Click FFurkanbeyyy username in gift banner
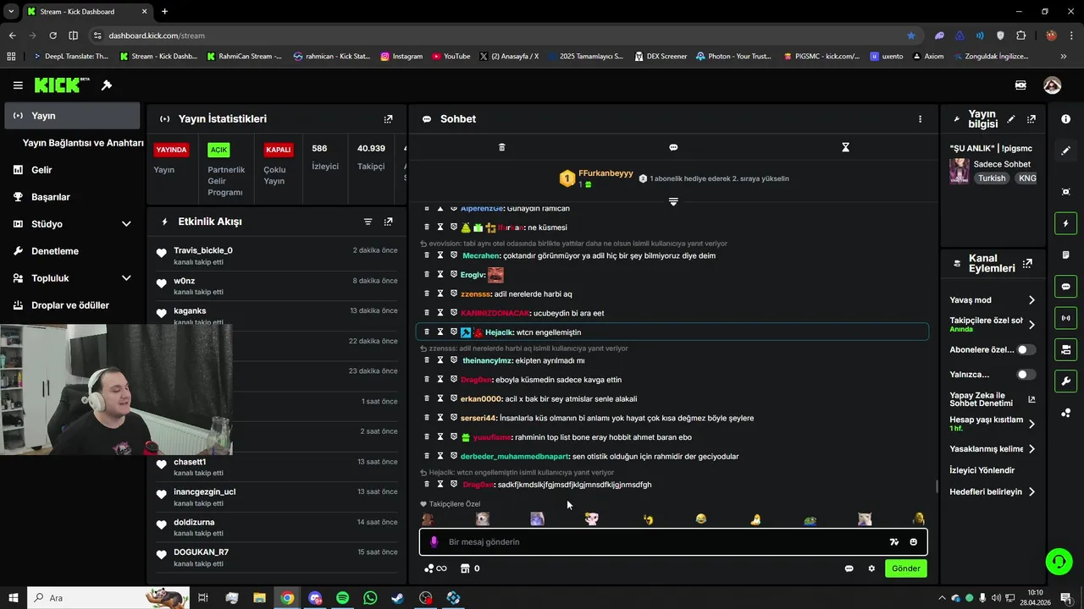Viewport: 1084px width, 609px height. (x=606, y=173)
